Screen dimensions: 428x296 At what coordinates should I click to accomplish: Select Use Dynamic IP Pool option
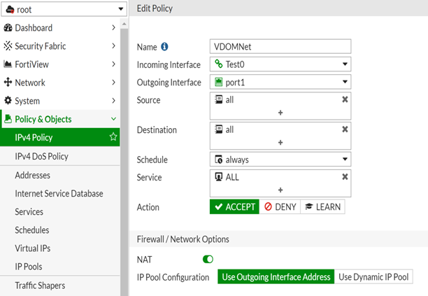373,277
